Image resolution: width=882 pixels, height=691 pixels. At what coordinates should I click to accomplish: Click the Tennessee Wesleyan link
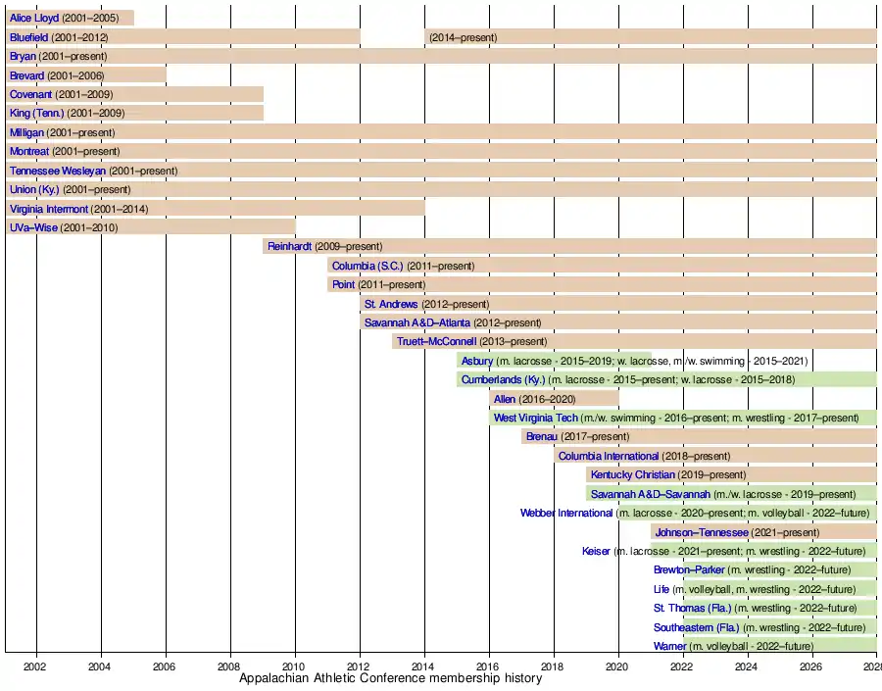click(58, 171)
